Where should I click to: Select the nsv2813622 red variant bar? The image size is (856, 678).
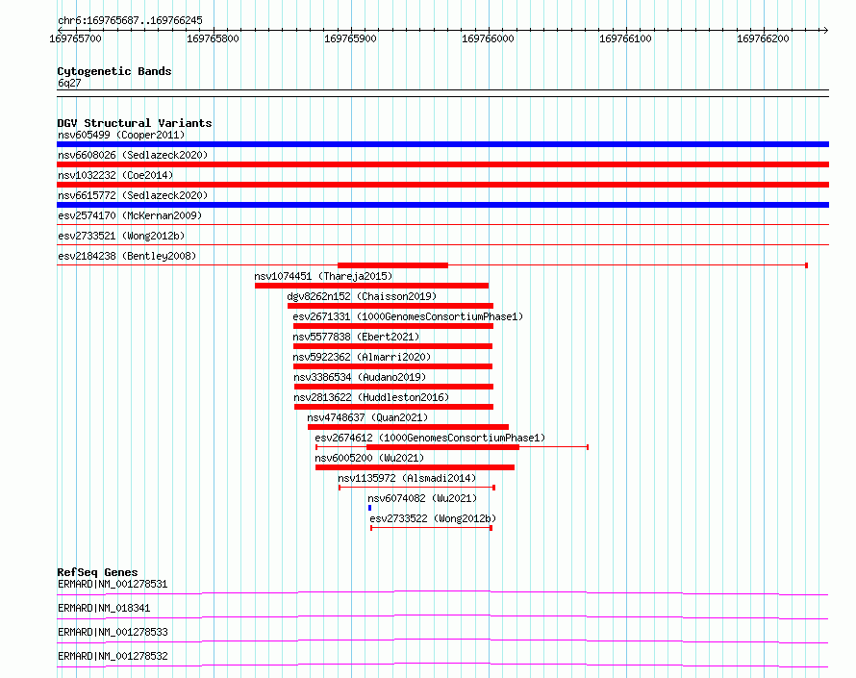393,407
